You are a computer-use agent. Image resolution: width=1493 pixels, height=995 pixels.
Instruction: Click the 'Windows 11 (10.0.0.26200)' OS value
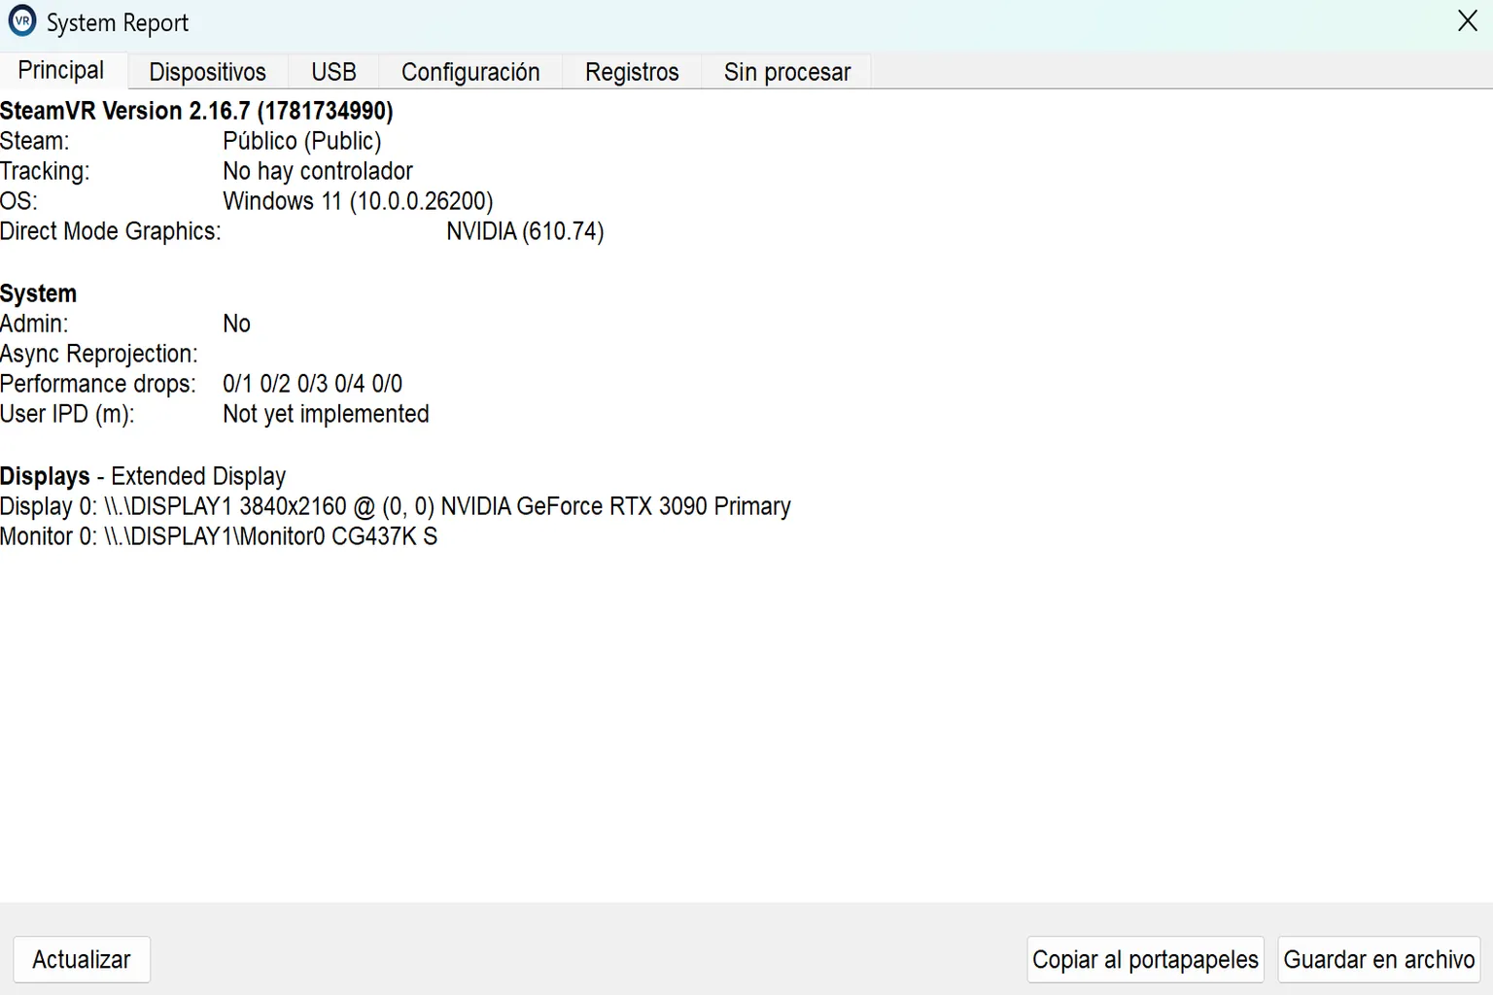point(358,201)
